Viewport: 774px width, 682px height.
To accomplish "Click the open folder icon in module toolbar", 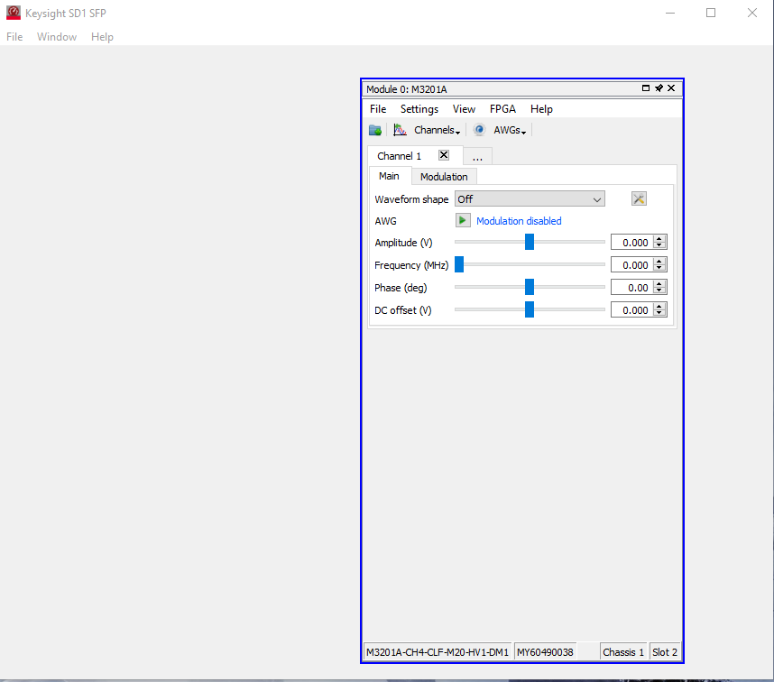I will pos(375,130).
